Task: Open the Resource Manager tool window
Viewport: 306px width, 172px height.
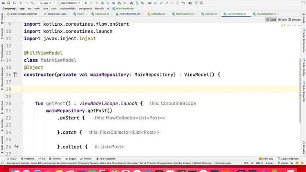Action: [2, 78]
